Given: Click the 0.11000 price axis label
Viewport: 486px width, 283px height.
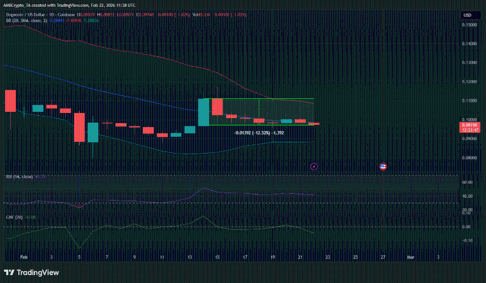Looking at the screenshot, I should click(469, 101).
